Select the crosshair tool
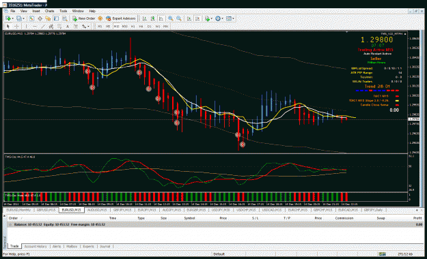The height and width of the screenshot is (259, 427). tap(16, 27)
